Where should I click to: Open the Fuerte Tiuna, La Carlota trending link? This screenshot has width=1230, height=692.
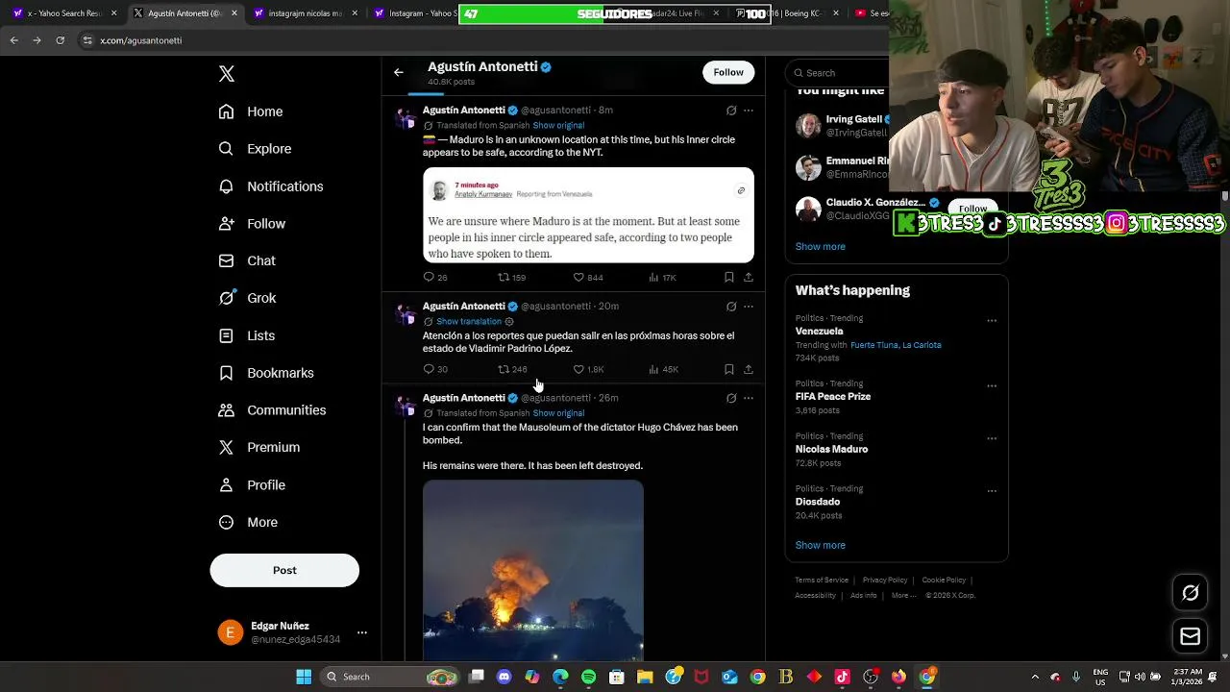(896, 345)
